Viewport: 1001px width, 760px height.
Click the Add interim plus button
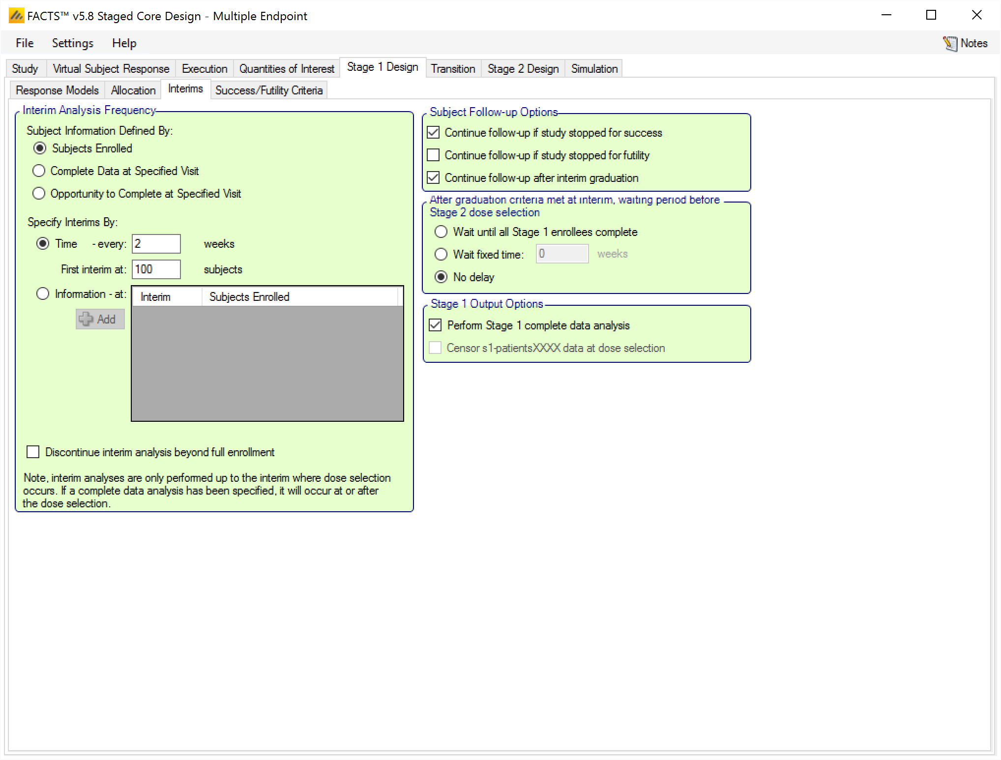pyautogui.click(x=100, y=319)
